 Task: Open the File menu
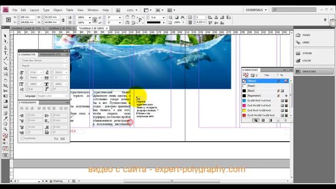click(x=15, y=10)
